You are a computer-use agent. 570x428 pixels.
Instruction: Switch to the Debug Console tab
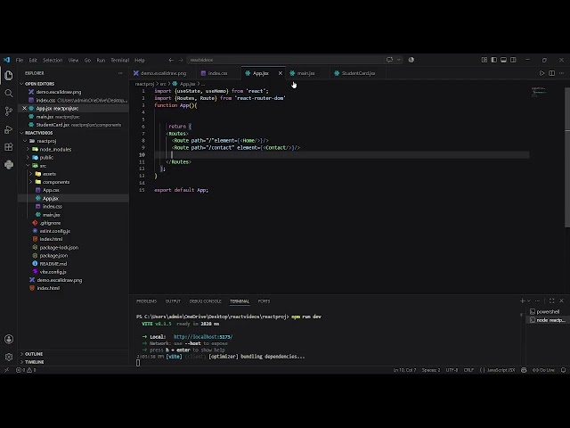pos(205,301)
